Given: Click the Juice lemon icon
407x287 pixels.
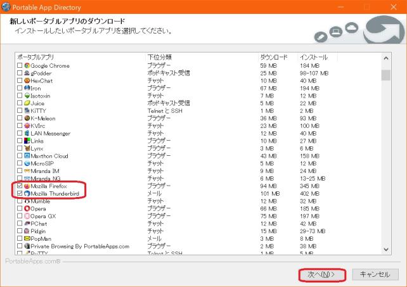Looking at the screenshot, I should [x=27, y=103].
